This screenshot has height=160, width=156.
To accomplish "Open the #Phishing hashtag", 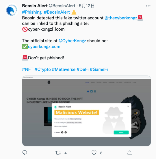I will [32, 12].
